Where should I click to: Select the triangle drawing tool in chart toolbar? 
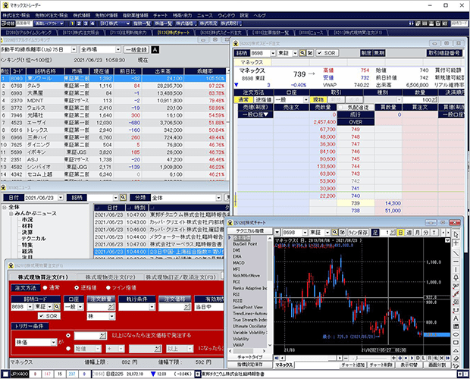(x=456, y=350)
